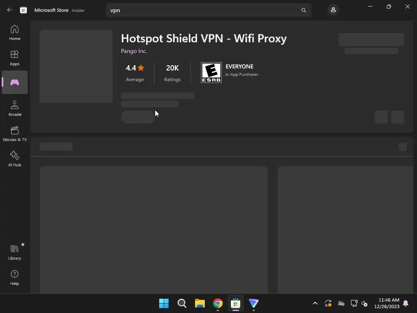Click the 20K Ratings count
The width and height of the screenshot is (417, 313).
(x=172, y=73)
